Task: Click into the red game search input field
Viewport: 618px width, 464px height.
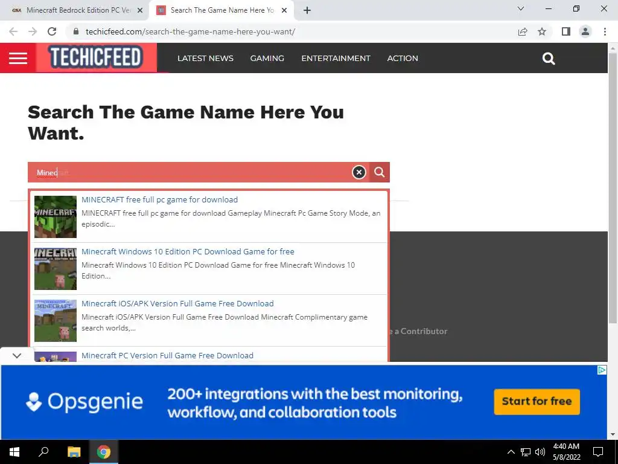Action: (x=189, y=172)
